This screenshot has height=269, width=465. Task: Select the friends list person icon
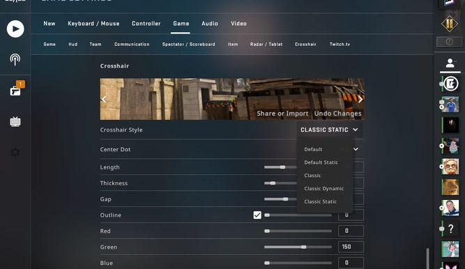pyautogui.click(x=450, y=63)
